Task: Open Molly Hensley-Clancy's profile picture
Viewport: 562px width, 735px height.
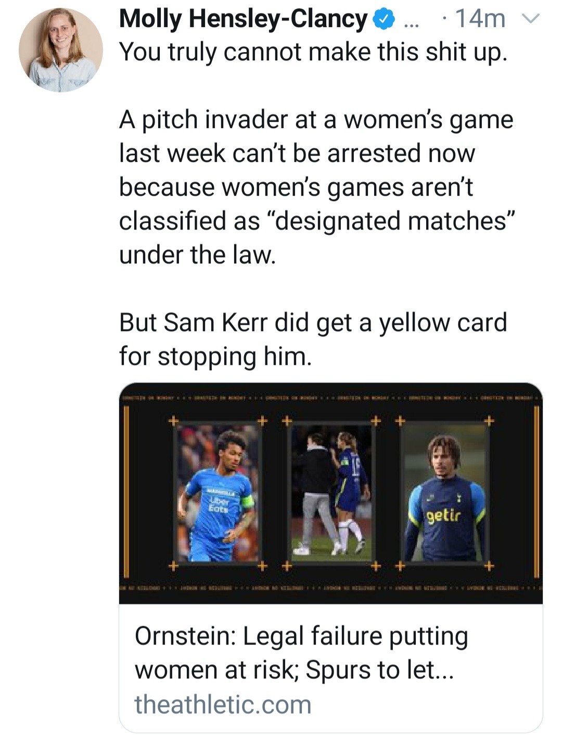Action: coord(61,50)
